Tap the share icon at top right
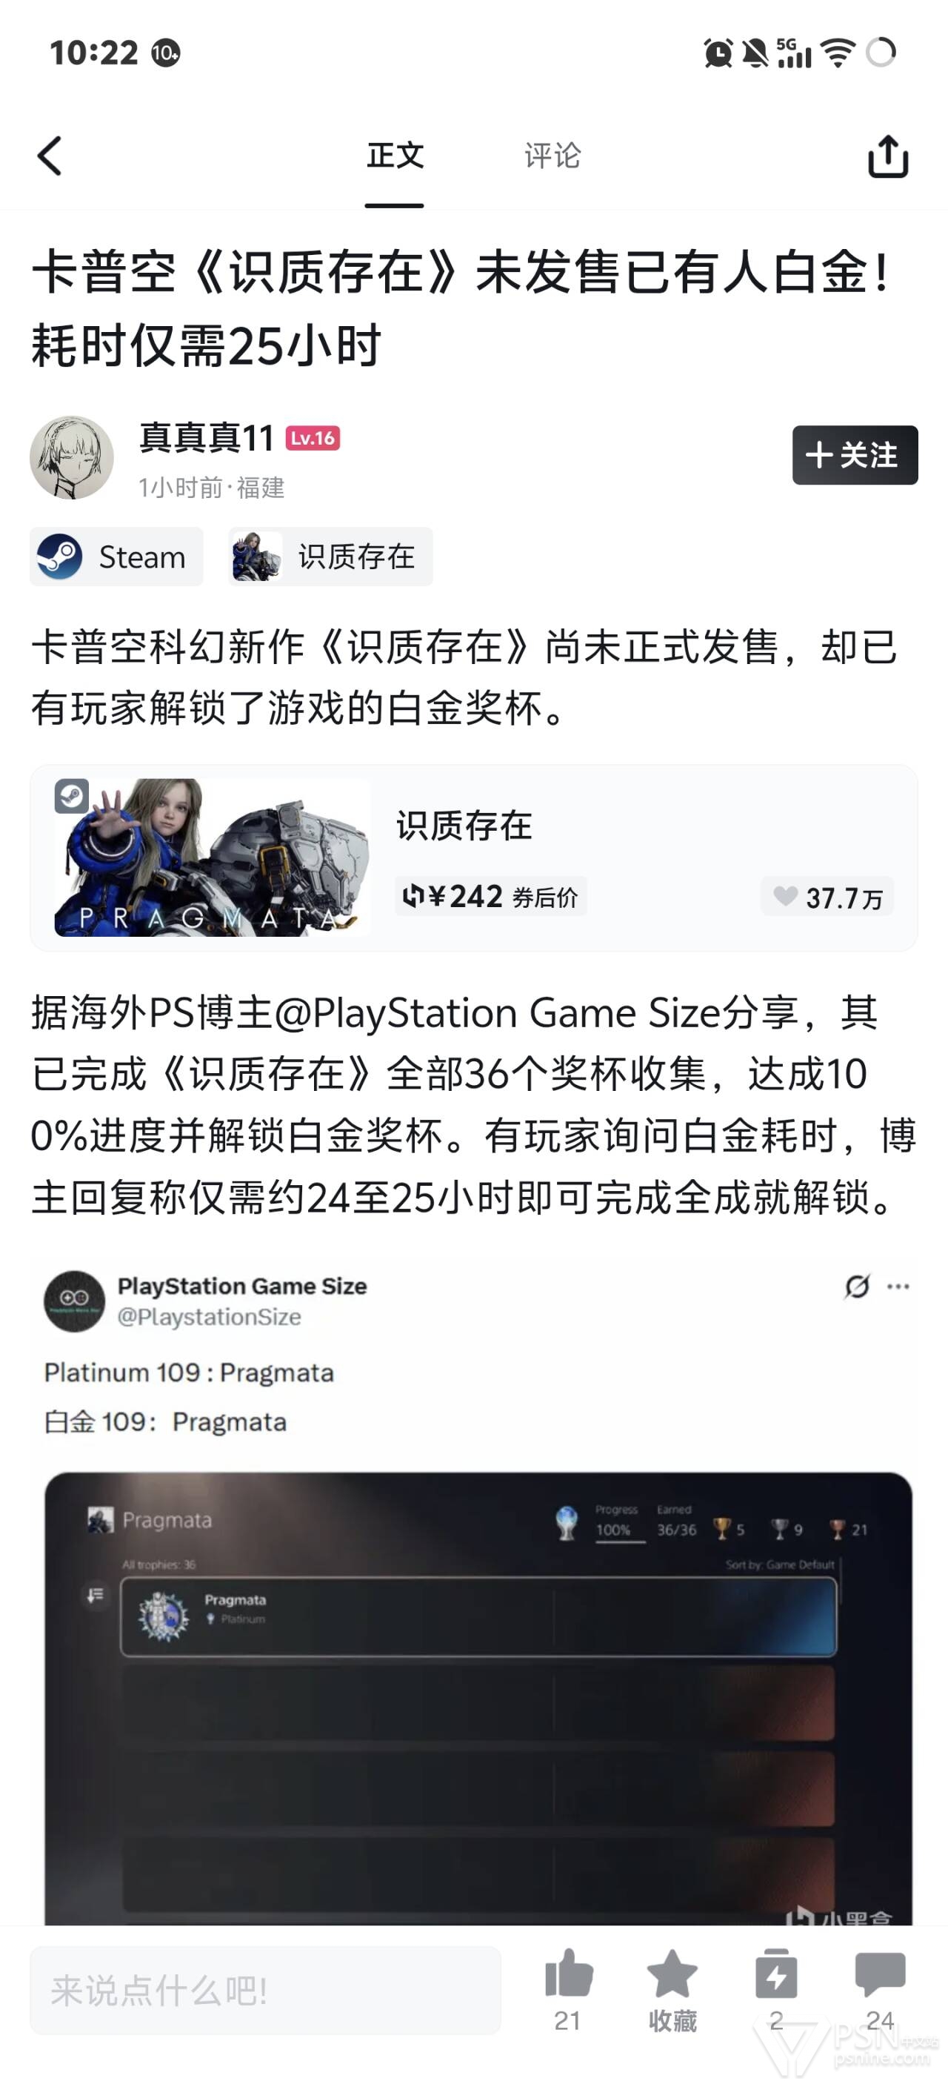The height and width of the screenshot is (2087, 948). 888,156
